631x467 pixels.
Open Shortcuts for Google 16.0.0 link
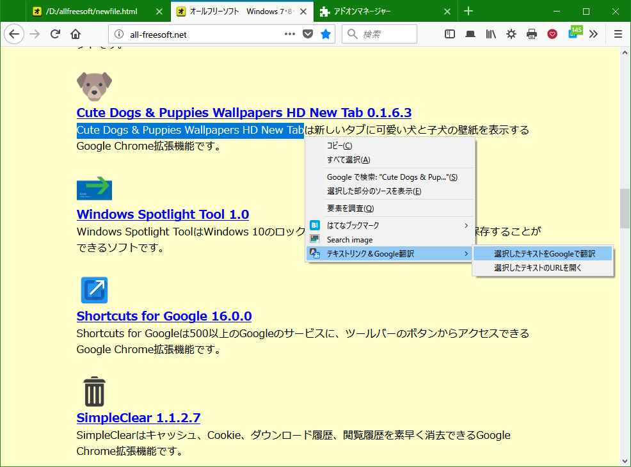coord(164,316)
